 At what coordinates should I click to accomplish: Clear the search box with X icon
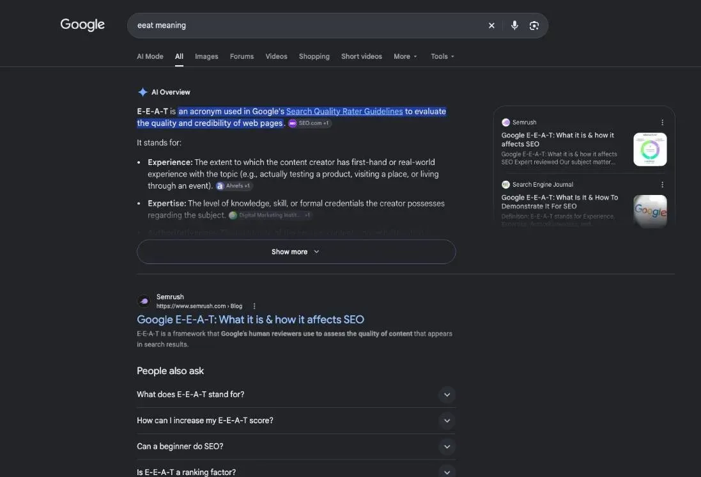[491, 26]
